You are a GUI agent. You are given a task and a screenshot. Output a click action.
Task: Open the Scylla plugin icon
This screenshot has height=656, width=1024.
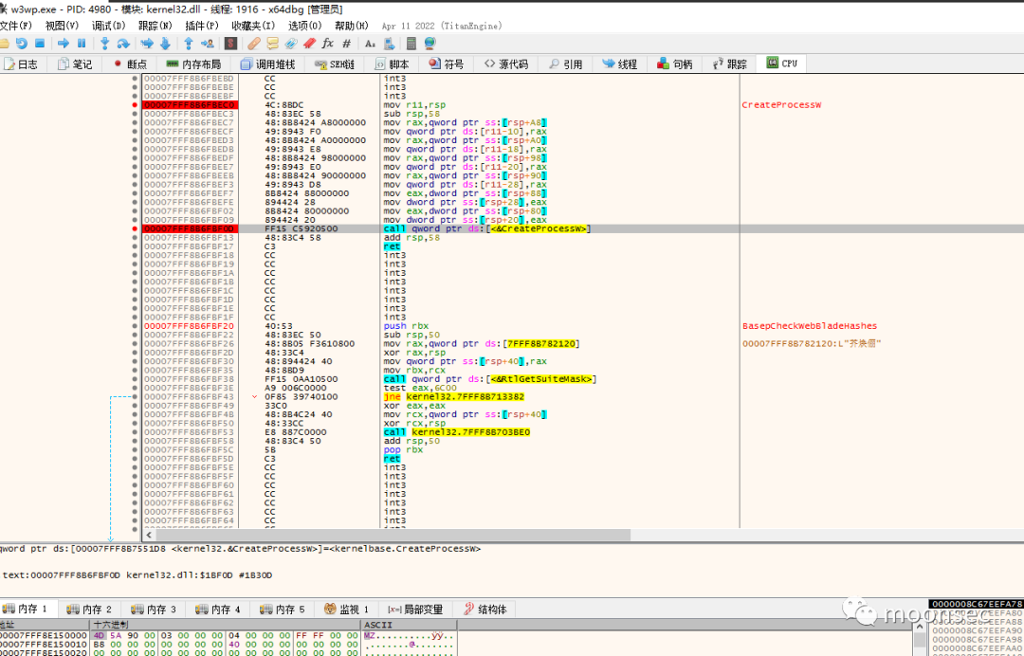230,44
